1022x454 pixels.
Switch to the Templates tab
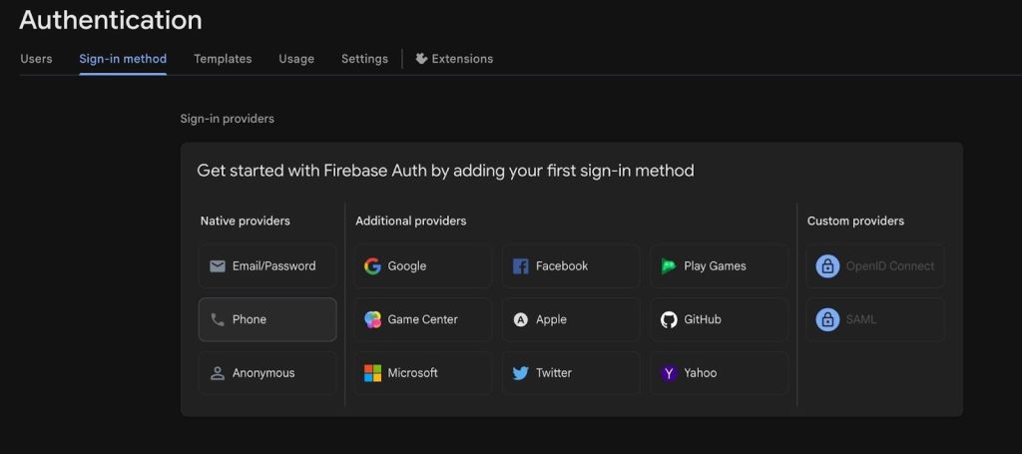pos(223,59)
